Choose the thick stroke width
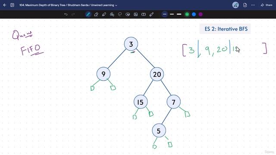 pos(179,14)
